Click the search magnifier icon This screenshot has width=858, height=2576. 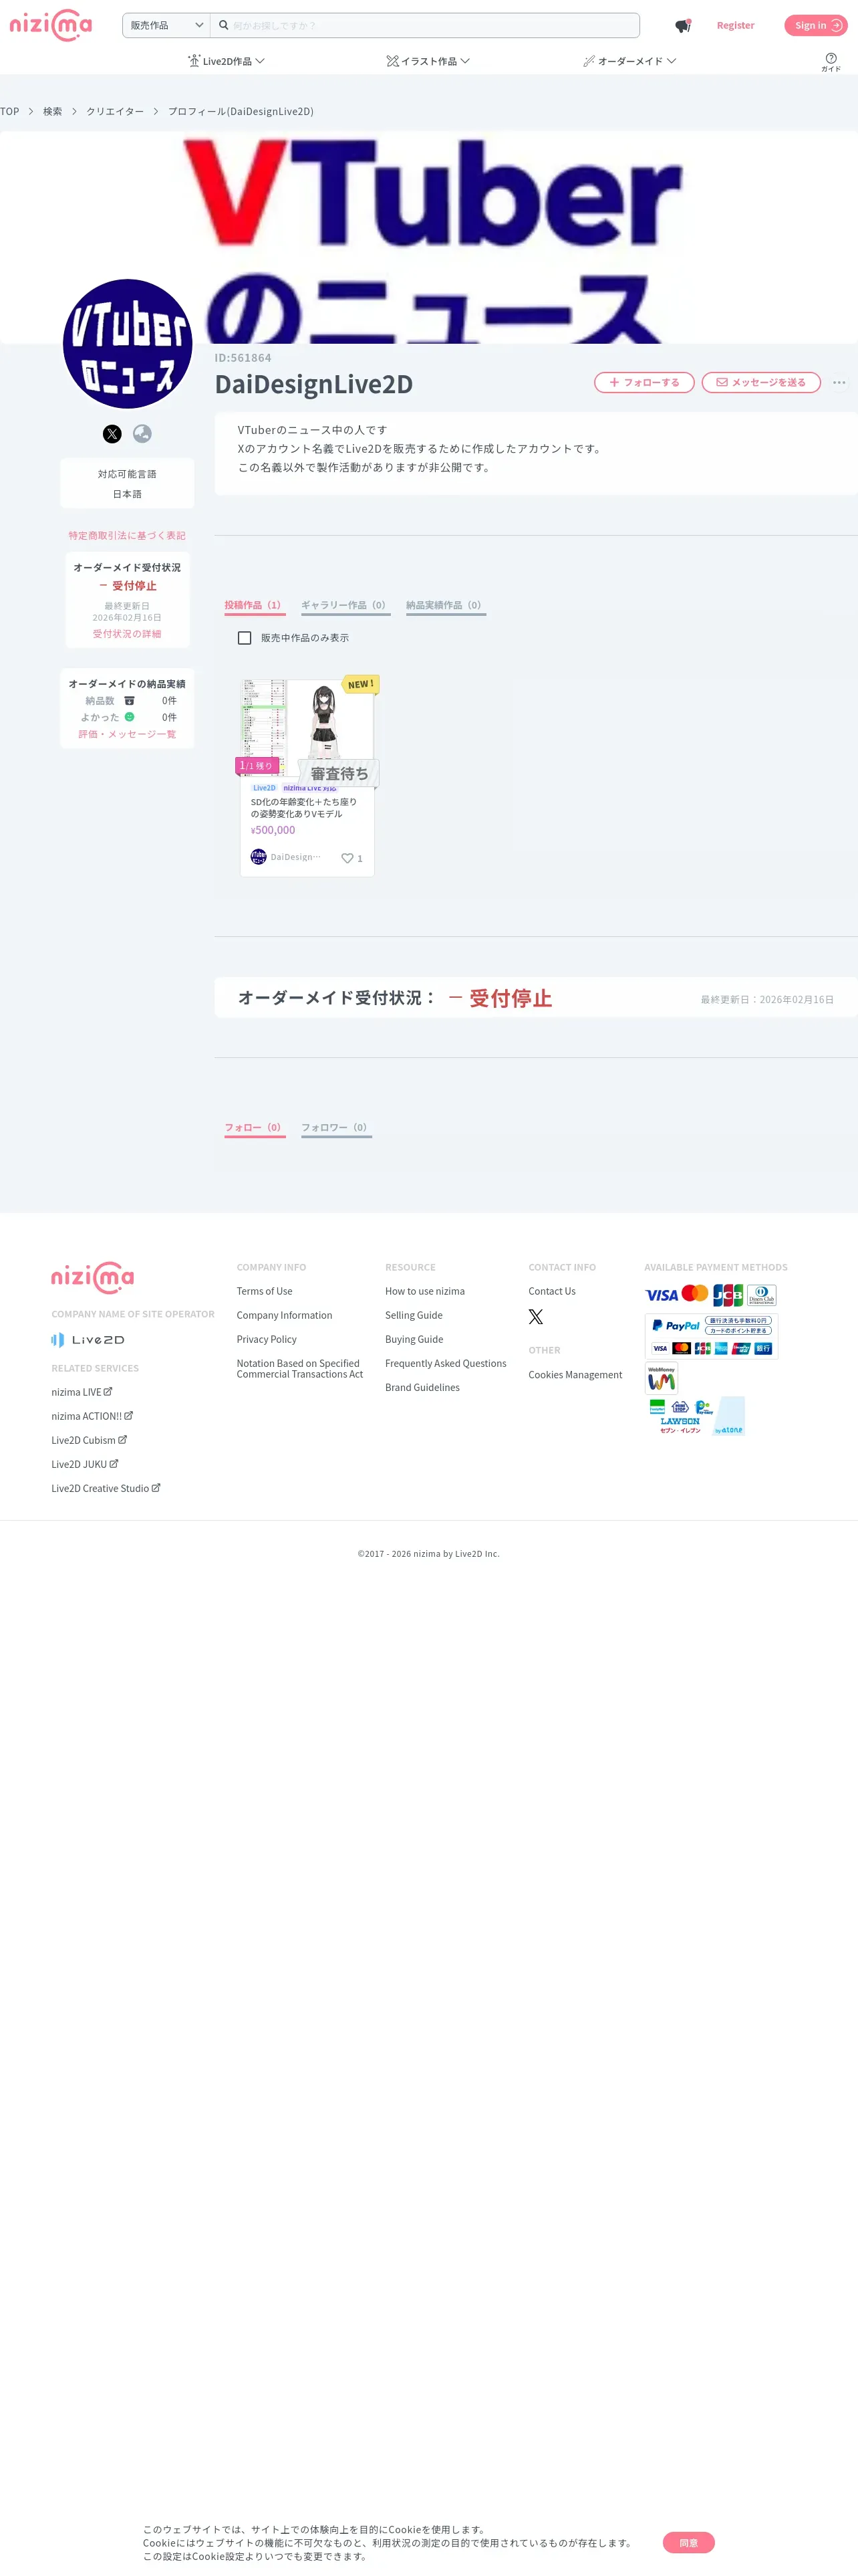(224, 25)
